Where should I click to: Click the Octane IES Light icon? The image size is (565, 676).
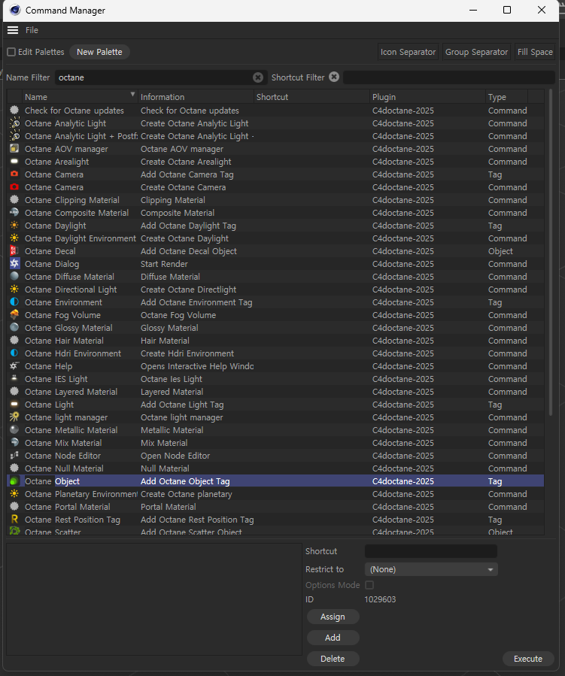point(14,379)
